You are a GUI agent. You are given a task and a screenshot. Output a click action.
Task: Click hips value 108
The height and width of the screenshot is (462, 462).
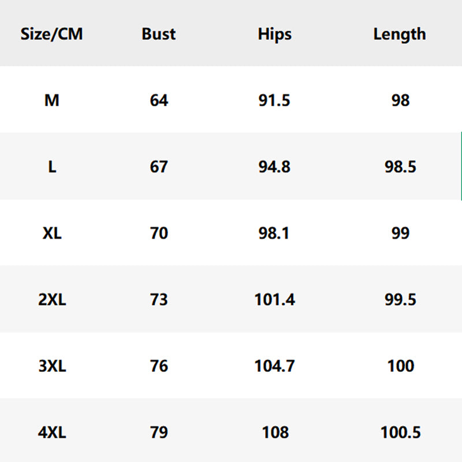click(274, 433)
